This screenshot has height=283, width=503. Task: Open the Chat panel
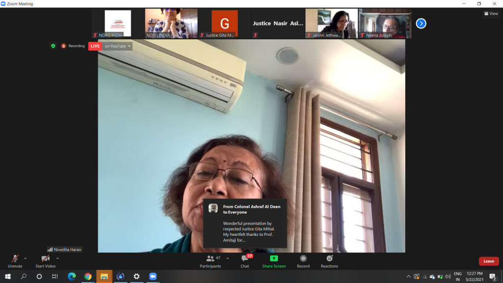click(x=245, y=261)
